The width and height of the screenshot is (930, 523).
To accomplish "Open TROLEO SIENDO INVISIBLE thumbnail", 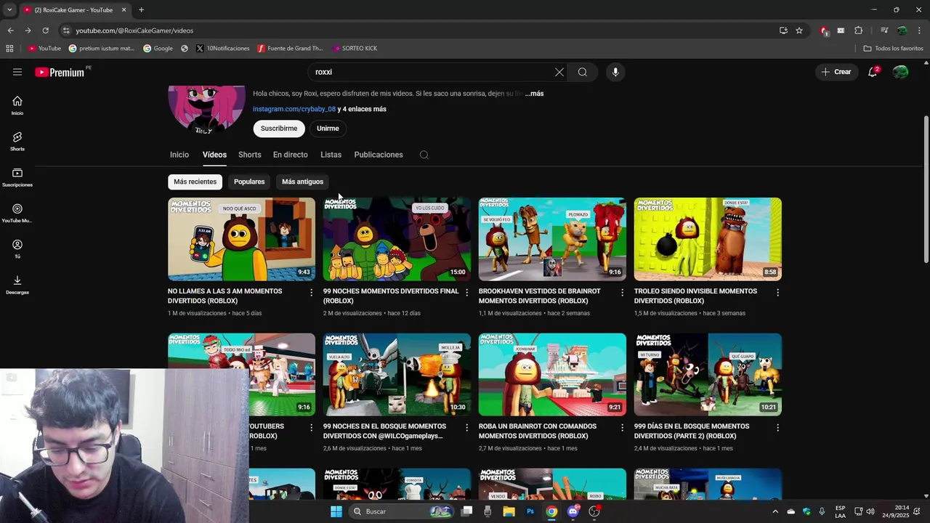I will (x=708, y=239).
